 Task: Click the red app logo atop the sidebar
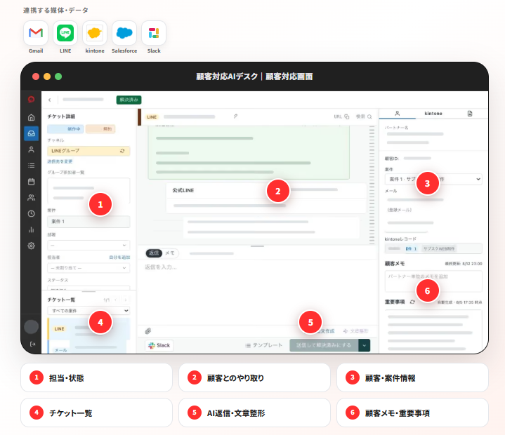31,100
